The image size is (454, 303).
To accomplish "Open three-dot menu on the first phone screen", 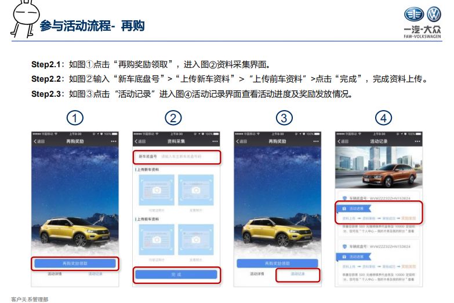I will (114, 141).
